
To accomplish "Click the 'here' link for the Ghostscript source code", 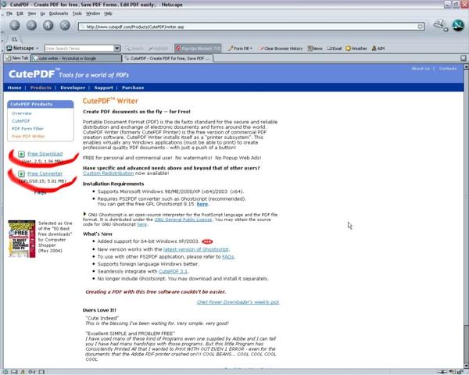I will 141,224.
